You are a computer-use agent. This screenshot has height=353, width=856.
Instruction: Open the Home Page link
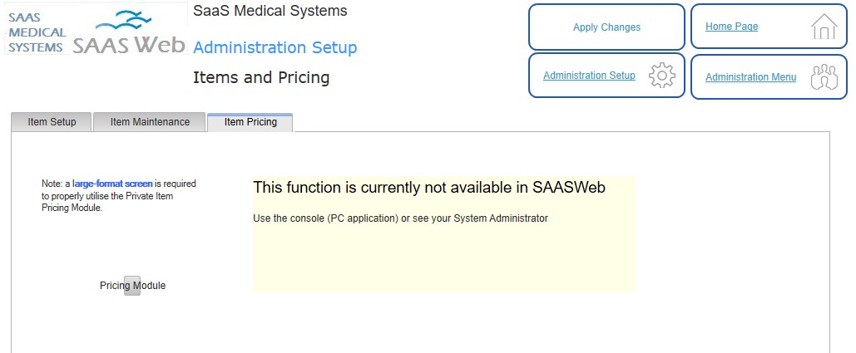(731, 26)
